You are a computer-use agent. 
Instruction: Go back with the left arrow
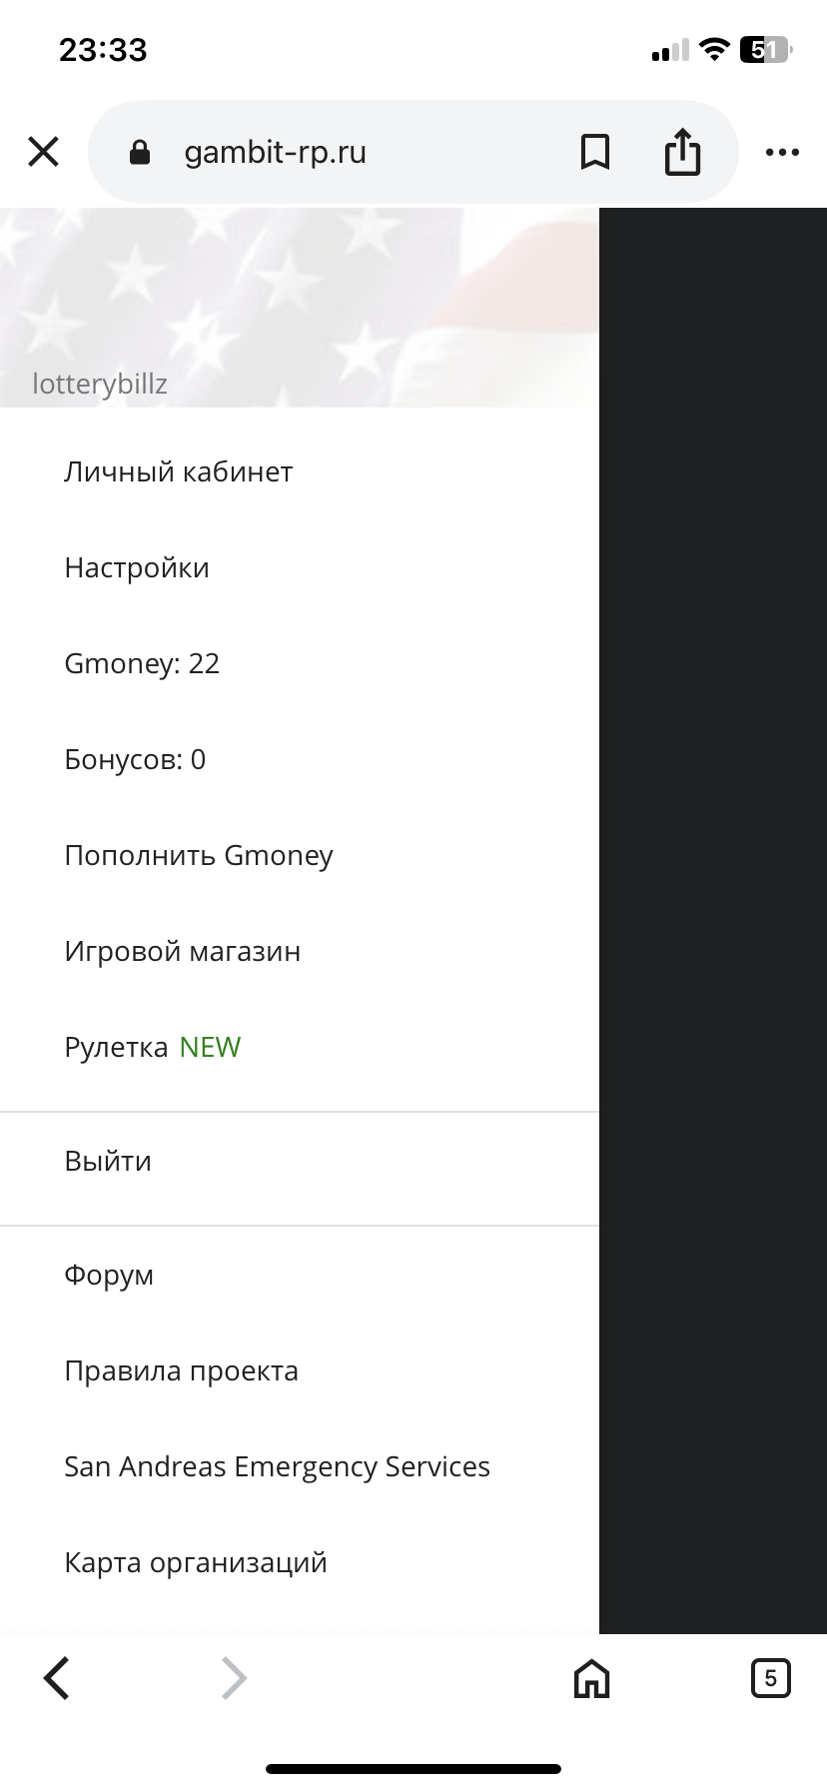click(57, 1678)
